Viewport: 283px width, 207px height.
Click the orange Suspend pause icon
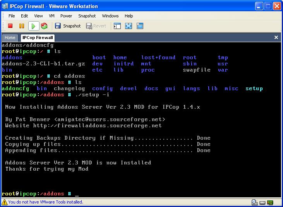coord(21,26)
